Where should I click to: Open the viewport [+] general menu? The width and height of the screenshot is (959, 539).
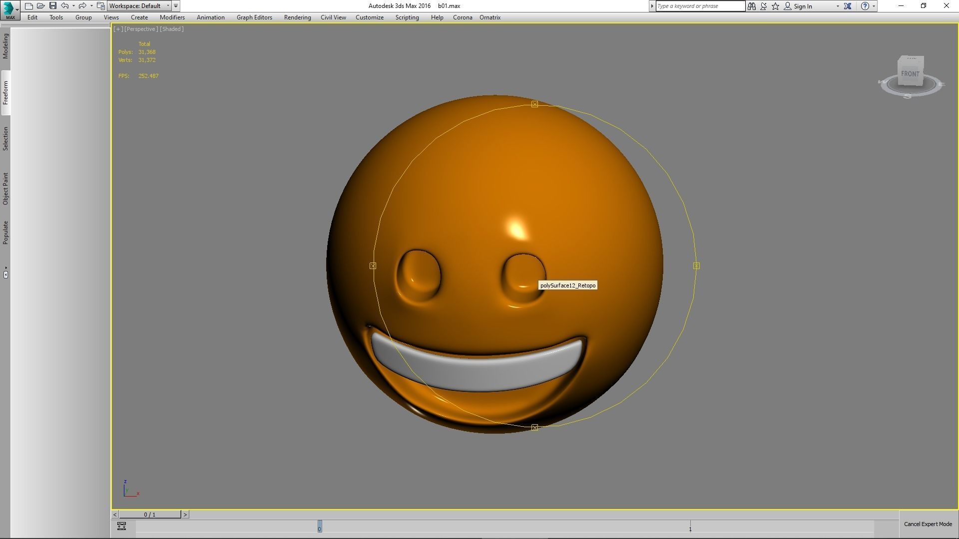[118, 29]
